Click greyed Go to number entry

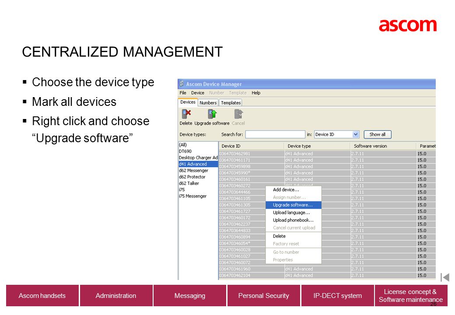point(294,252)
